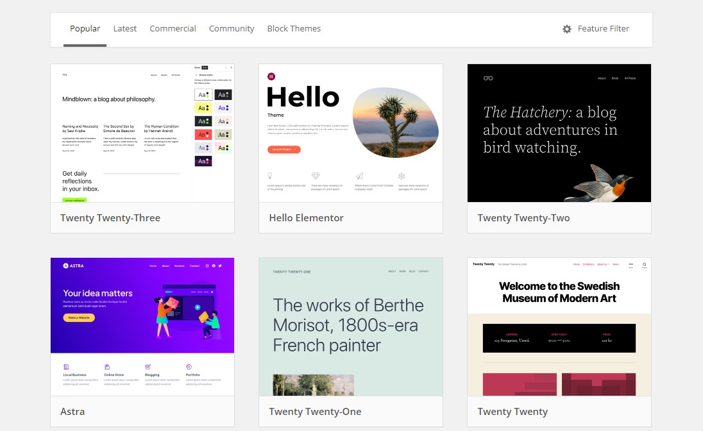703x431 pixels.
Task: Click the diamond icon in Hello preview
Action: click(x=316, y=176)
